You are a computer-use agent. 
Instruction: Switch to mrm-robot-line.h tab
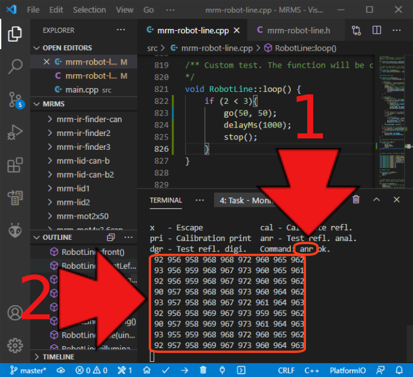click(x=296, y=30)
